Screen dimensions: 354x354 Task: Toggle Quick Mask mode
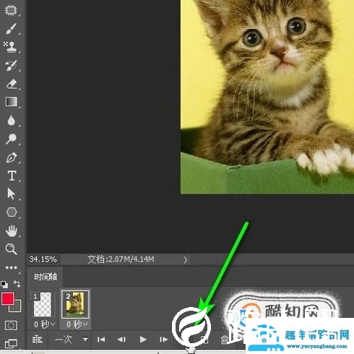click(11, 325)
